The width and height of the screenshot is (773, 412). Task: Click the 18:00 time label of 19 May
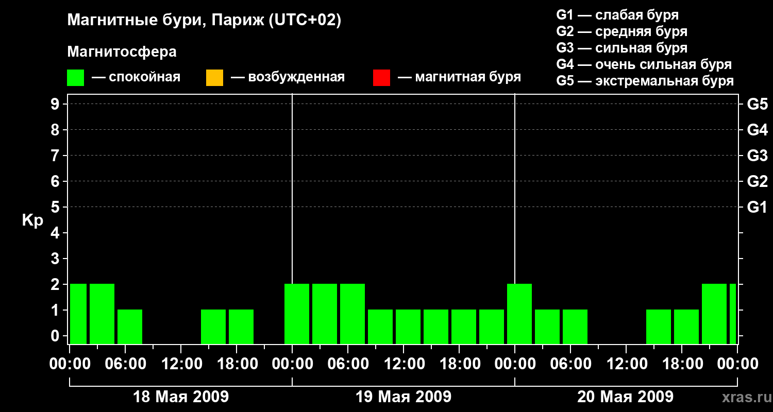tap(459, 364)
